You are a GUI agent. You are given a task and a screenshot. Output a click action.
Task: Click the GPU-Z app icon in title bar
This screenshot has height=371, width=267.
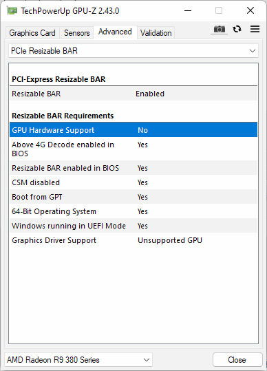pyautogui.click(x=12, y=11)
